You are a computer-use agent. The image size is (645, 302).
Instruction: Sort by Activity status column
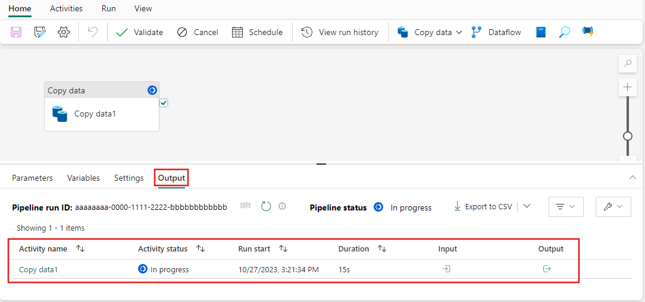[201, 249]
